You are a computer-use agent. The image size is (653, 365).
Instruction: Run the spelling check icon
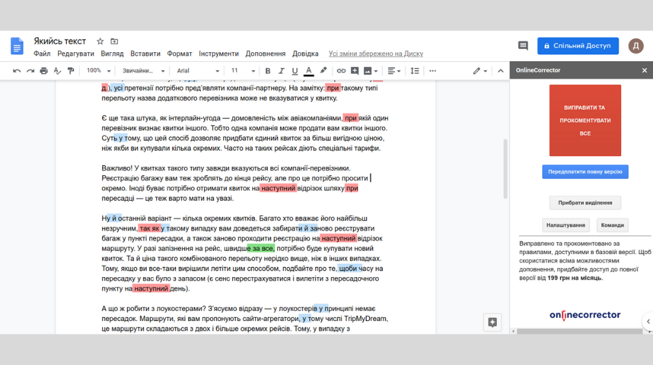(x=57, y=71)
